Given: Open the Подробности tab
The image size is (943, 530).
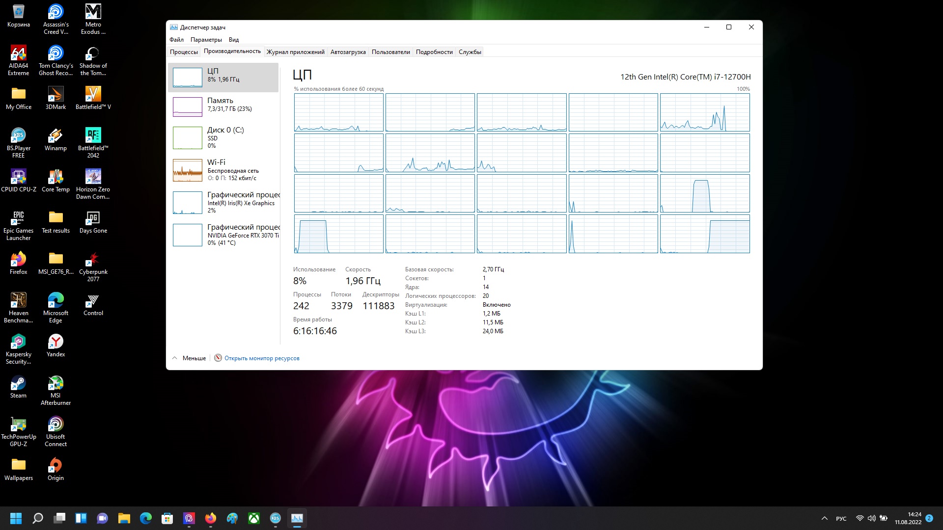Looking at the screenshot, I should (434, 52).
